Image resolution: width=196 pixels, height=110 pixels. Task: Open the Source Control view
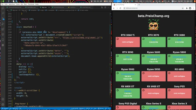[3, 19]
